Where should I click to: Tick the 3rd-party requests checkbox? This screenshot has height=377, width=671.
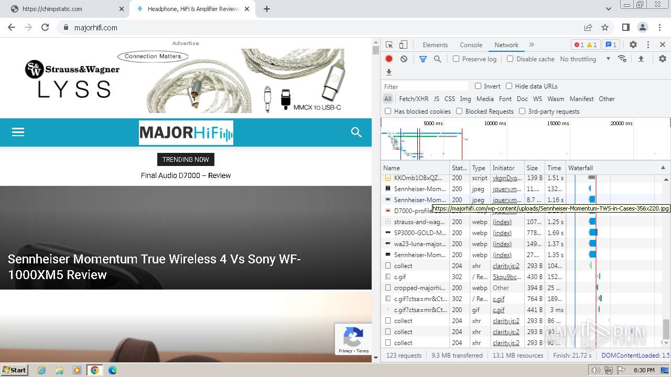522,111
